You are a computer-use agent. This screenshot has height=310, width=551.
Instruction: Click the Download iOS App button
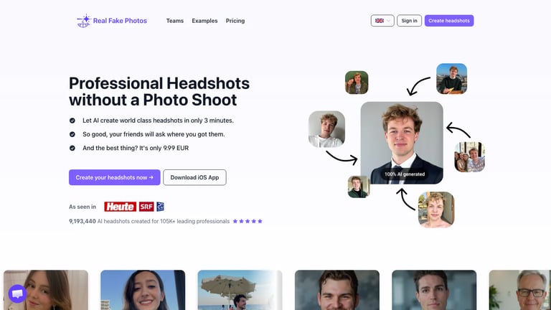(x=194, y=177)
